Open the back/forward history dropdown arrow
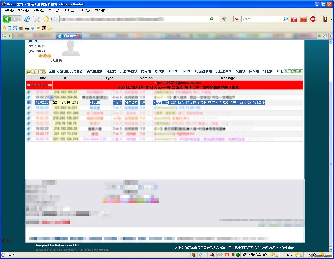 coord(20,19)
